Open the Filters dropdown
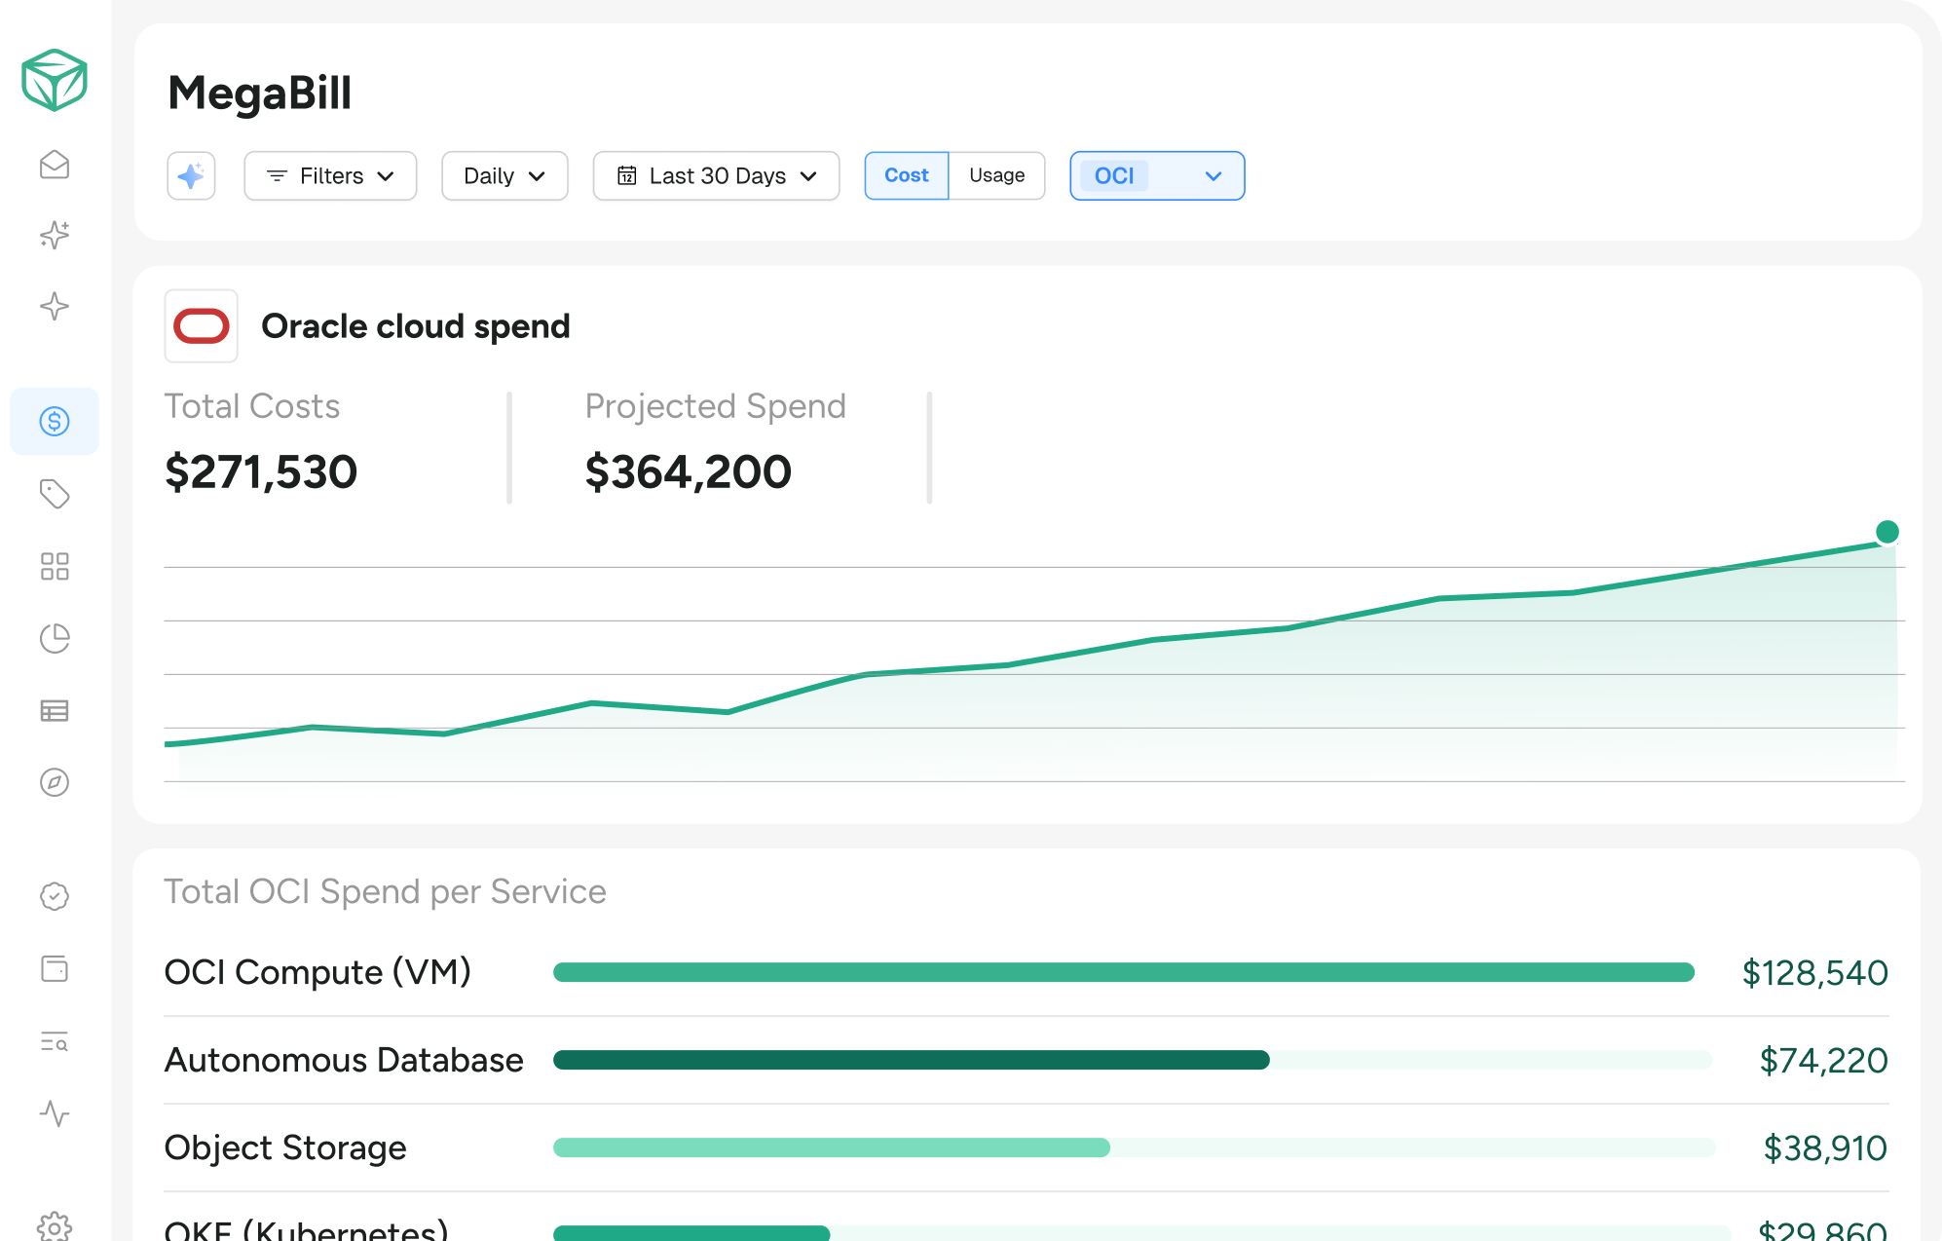 [x=330, y=176]
